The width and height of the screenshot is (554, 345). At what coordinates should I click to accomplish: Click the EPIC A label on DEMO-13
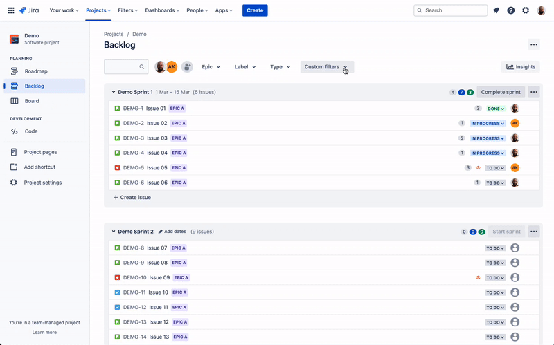pyautogui.click(x=180, y=322)
